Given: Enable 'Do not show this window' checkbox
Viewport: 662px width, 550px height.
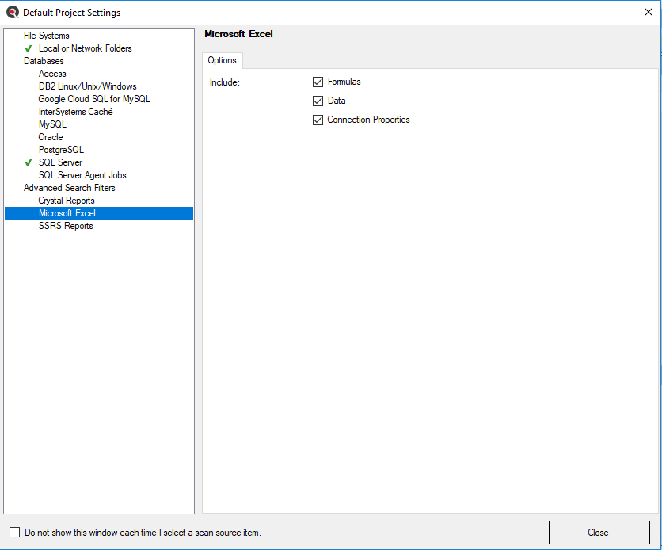Looking at the screenshot, I should point(15,533).
